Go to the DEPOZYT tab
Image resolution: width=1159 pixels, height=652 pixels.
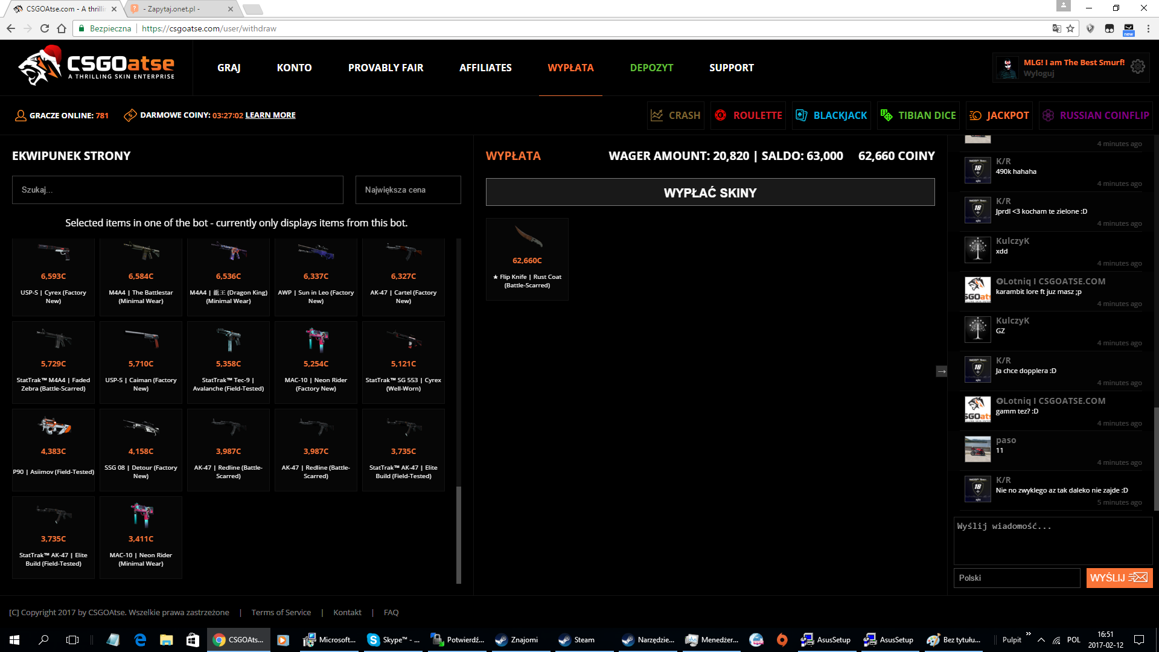pyautogui.click(x=651, y=68)
